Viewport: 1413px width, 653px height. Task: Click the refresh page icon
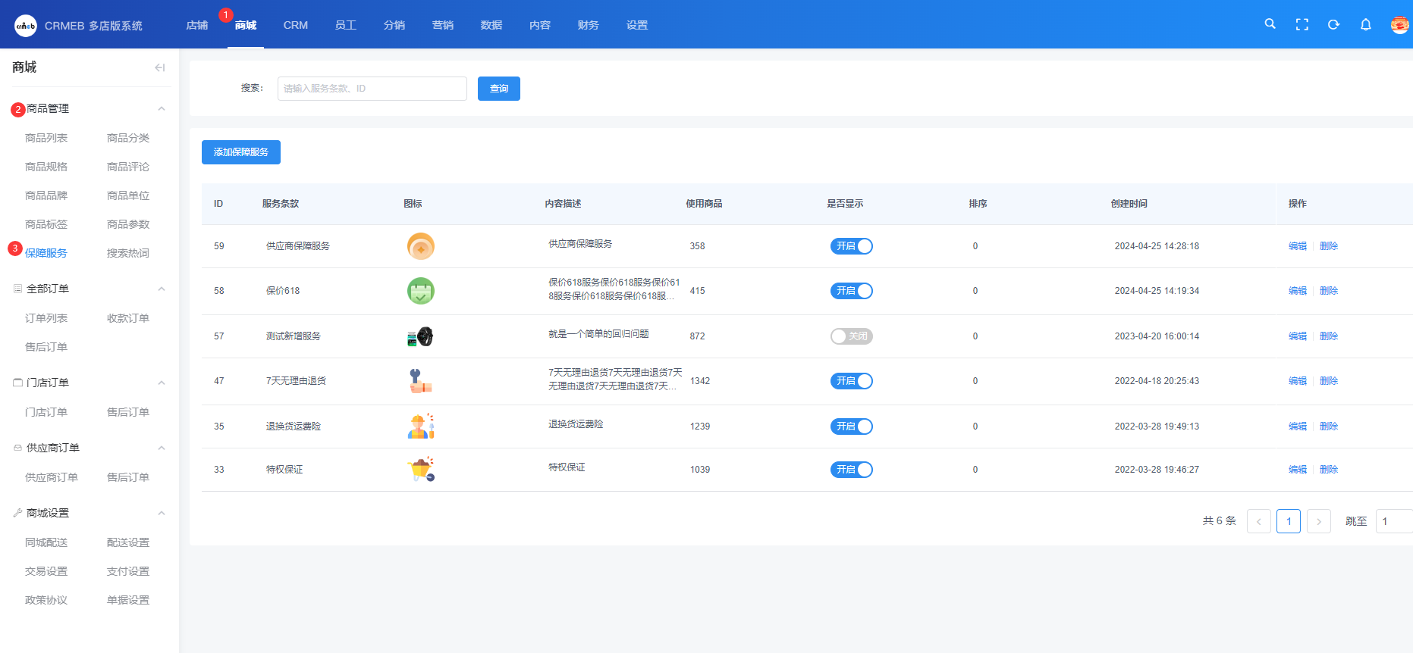1333,25
